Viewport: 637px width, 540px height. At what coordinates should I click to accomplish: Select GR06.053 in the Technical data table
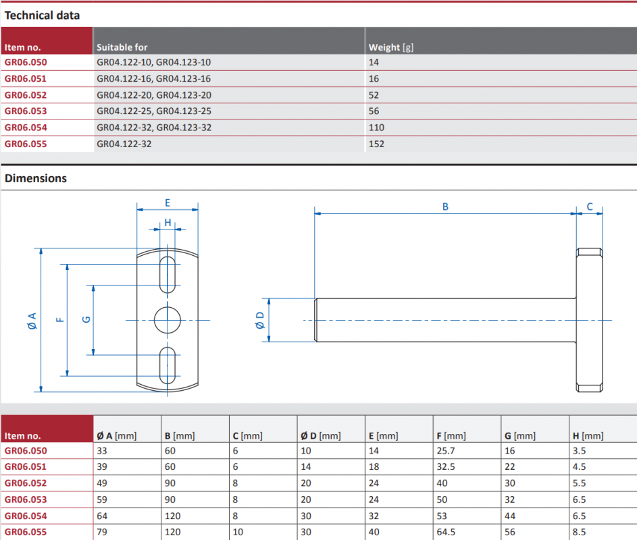point(26,111)
